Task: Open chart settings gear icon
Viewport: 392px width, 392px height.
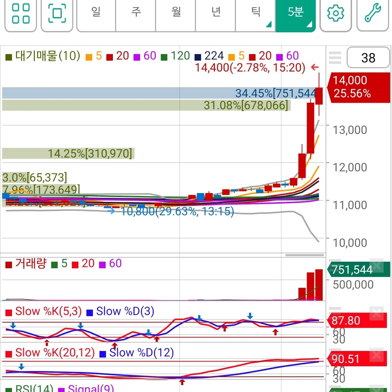Action: click(335, 13)
